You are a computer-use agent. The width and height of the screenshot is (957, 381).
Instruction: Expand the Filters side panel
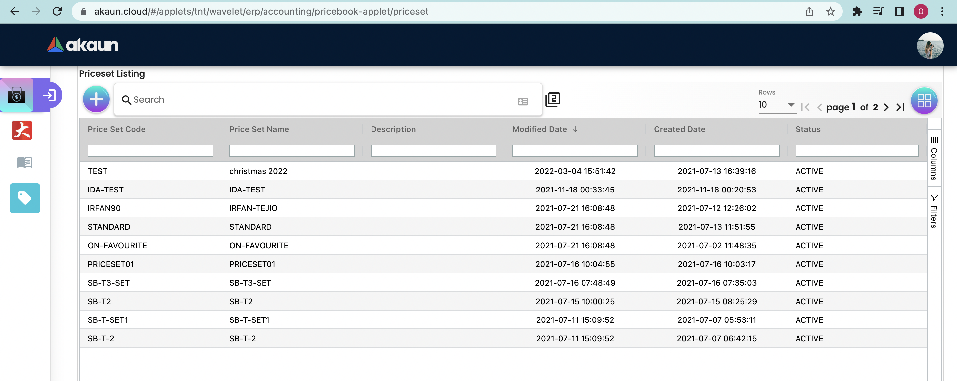tap(934, 211)
